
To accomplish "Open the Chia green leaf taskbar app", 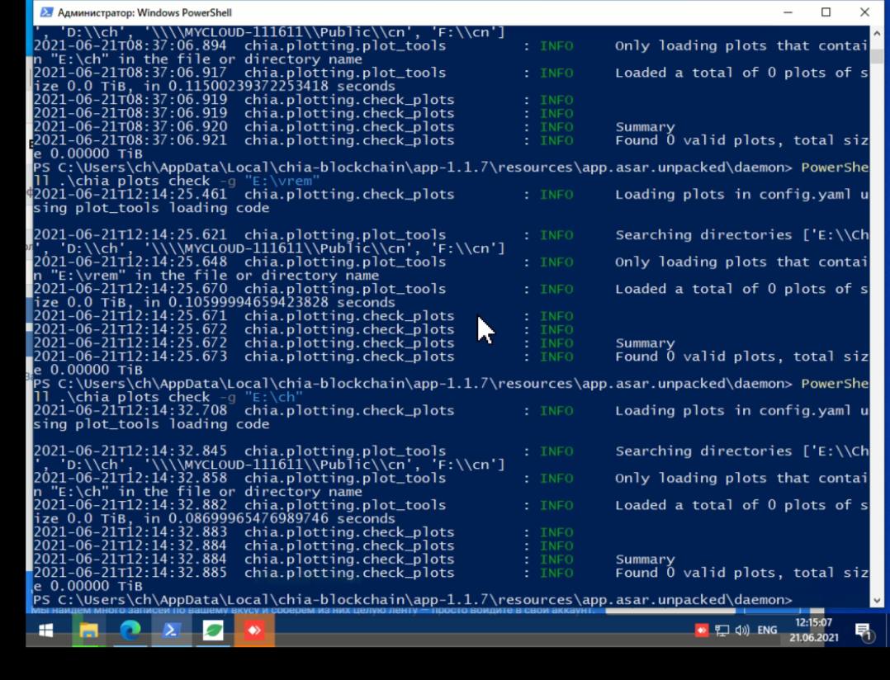I will click(x=213, y=630).
